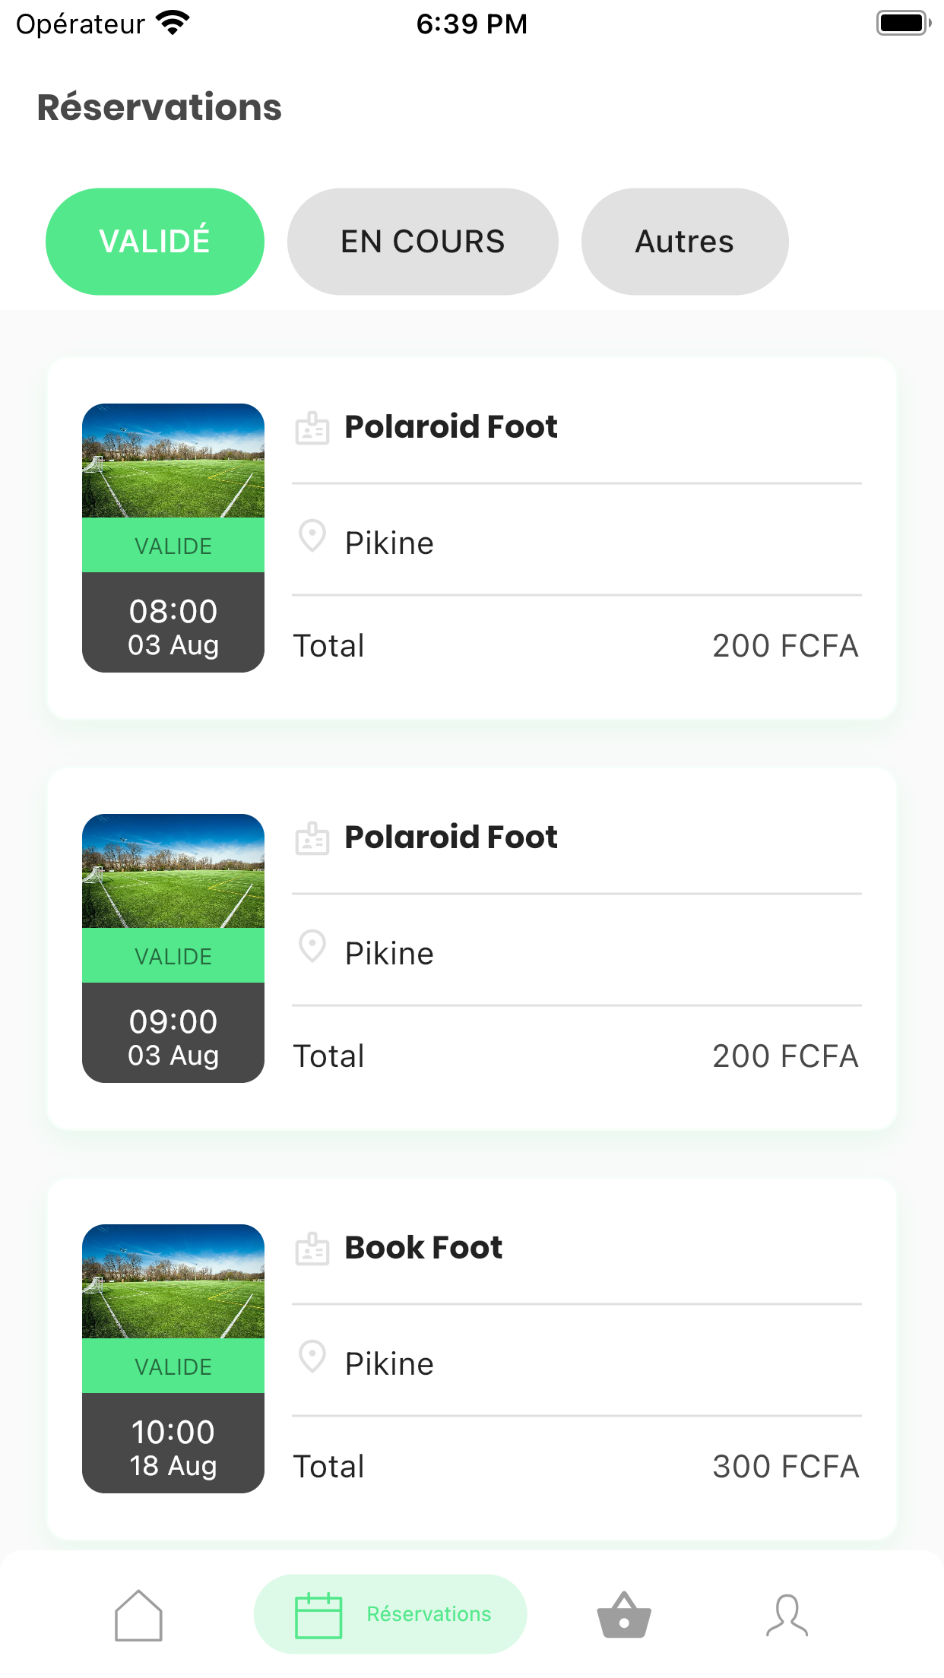The height and width of the screenshot is (1678, 944).
Task: Open the Book Foot reservation title
Action: tap(423, 1248)
